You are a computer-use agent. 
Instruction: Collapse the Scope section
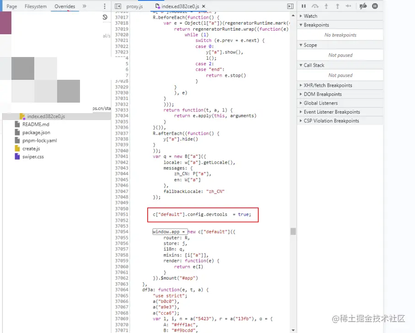340,45
